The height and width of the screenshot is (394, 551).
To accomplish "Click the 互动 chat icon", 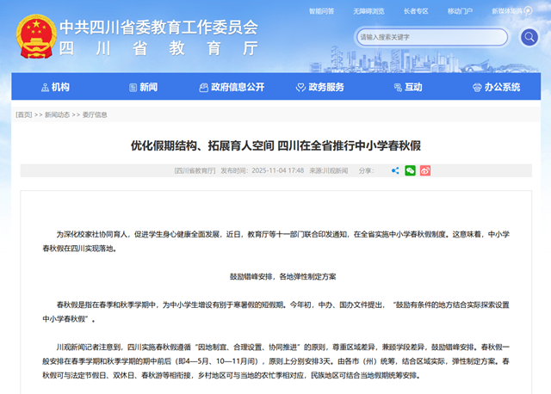I will (396, 87).
